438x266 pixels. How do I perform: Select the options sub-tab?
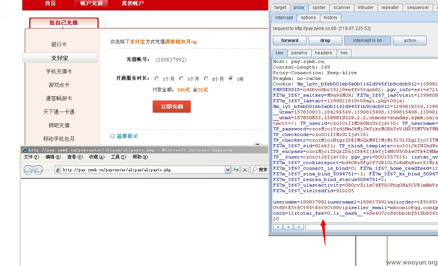[308, 18]
